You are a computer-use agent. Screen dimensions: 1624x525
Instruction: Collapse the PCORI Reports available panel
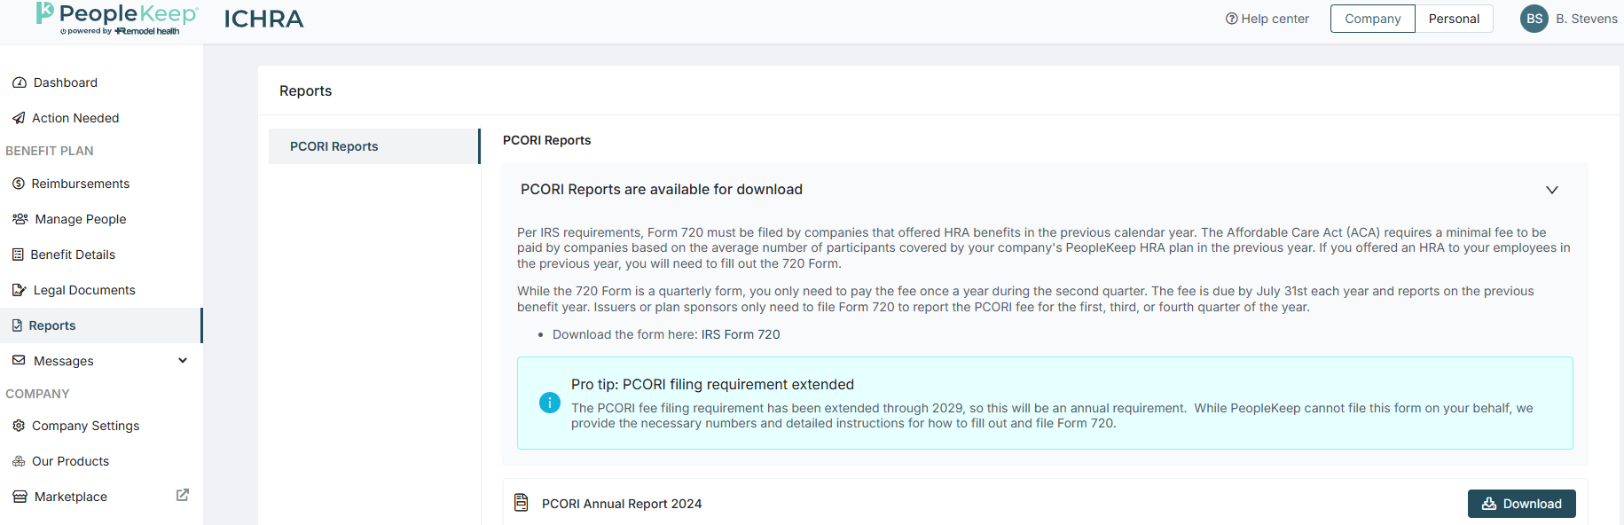coord(1551,190)
